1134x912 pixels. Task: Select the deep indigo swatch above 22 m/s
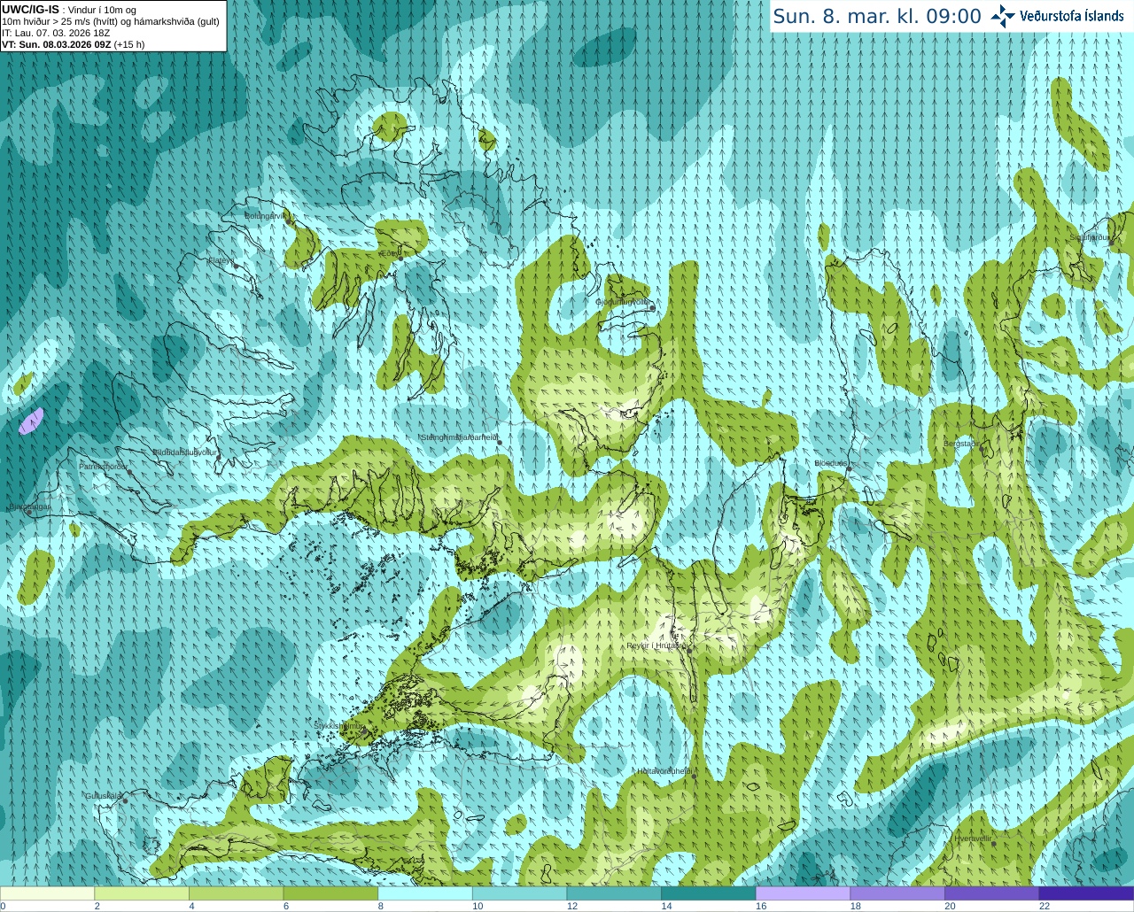tap(1087, 893)
